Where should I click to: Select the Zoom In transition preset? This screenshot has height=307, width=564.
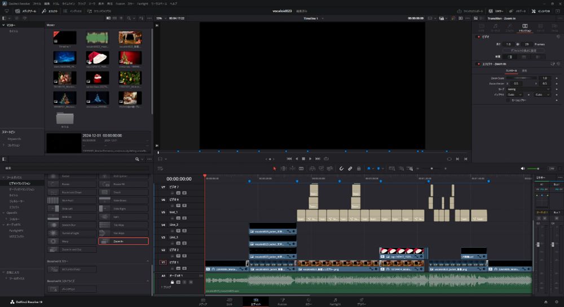point(123,241)
